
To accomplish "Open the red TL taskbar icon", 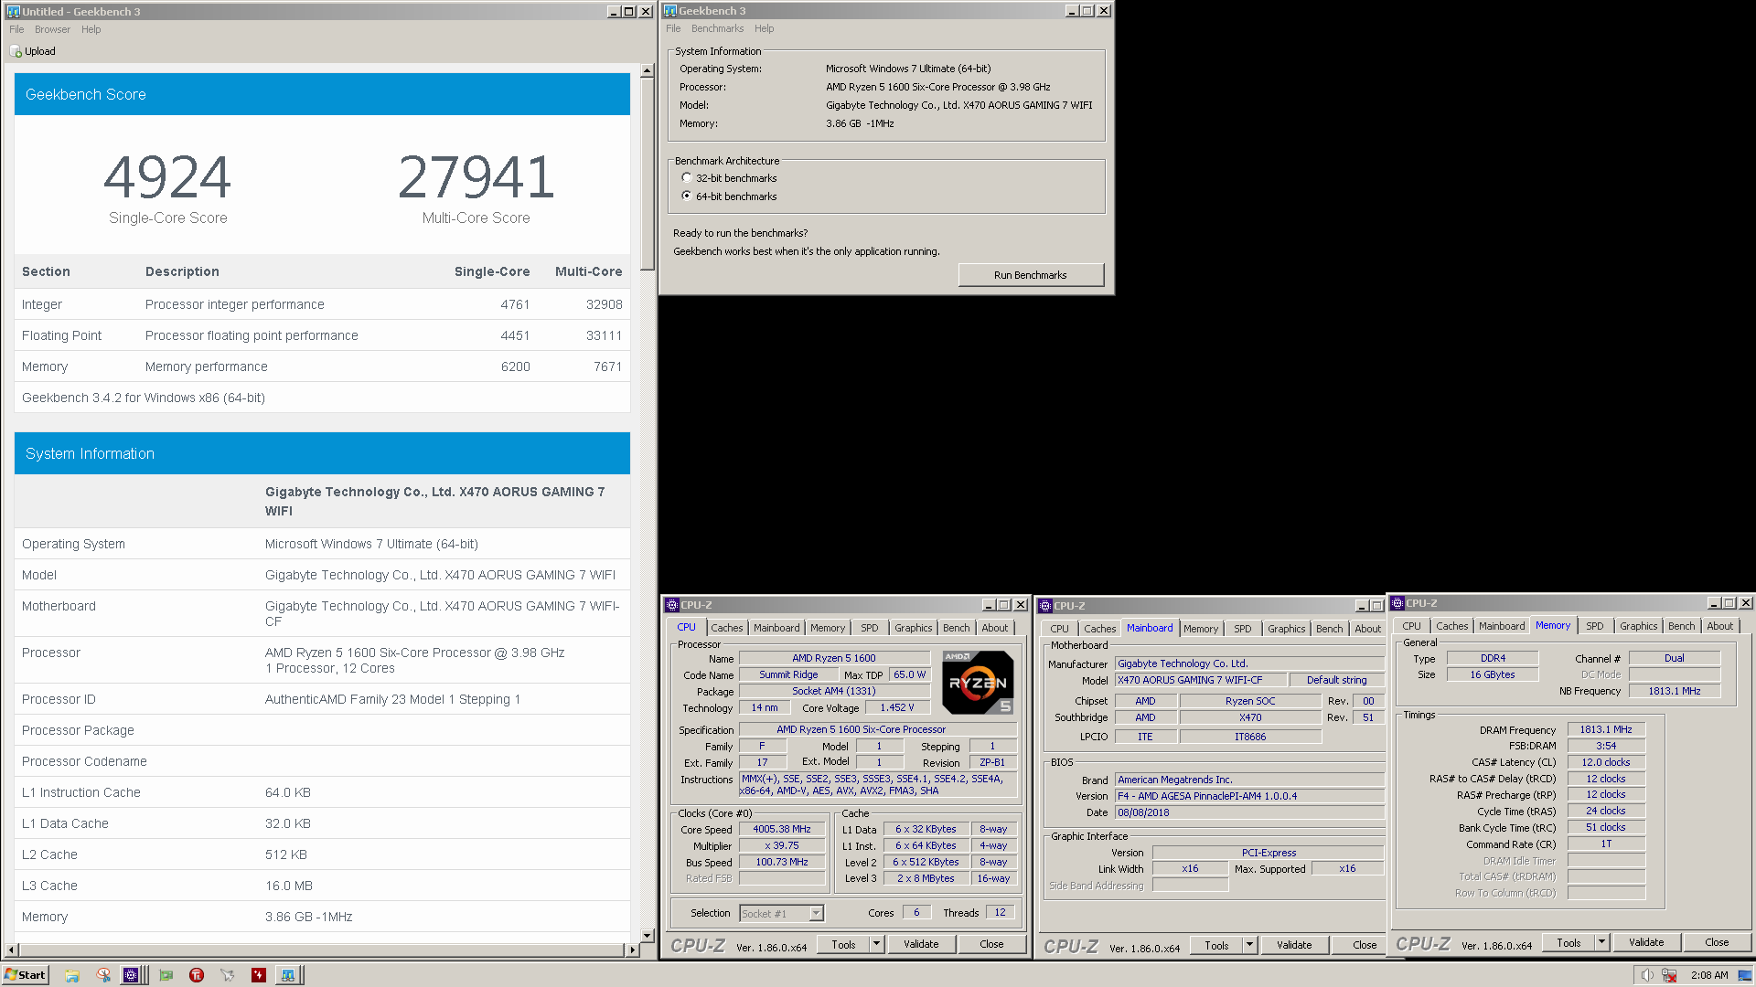I will [197, 975].
